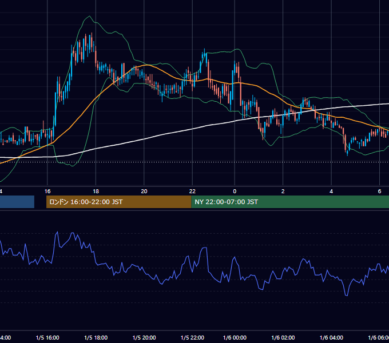Screen dimensions: 389x343
Task: Click the NY 22:00-07:00 JST session bar
Action: (290, 202)
